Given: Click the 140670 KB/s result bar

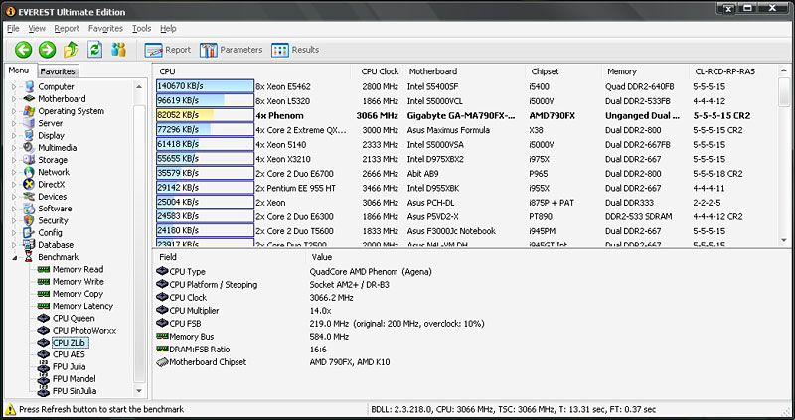Looking at the screenshot, I should tap(205, 86).
